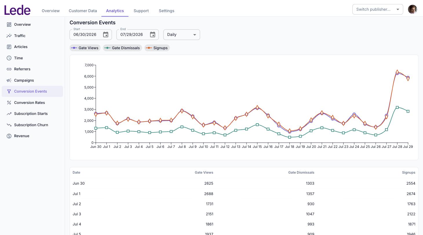Click the Gate Views value 2625
Viewport: 423px width, 235px height.
pos(209,183)
